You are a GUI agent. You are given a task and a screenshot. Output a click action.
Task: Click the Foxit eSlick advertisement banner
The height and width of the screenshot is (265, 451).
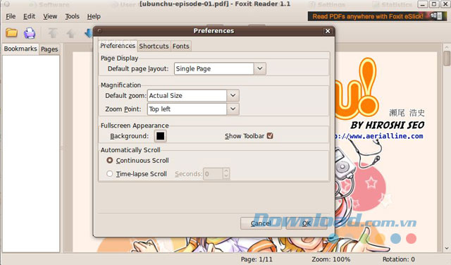click(x=377, y=16)
